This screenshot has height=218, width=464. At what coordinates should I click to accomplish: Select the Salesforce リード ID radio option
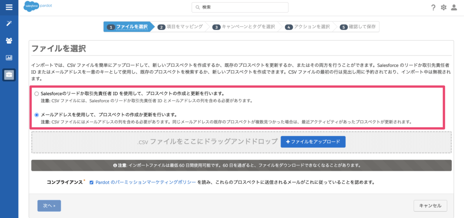(37, 93)
